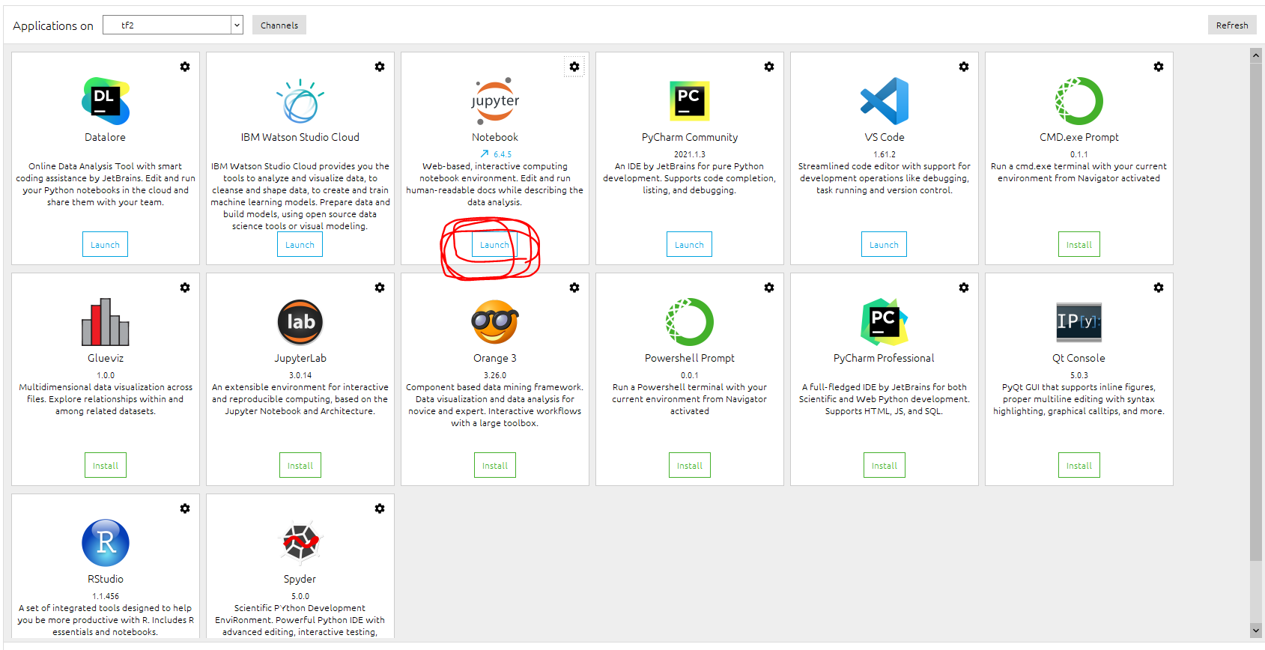Click the Orange 3 logo

click(x=495, y=322)
